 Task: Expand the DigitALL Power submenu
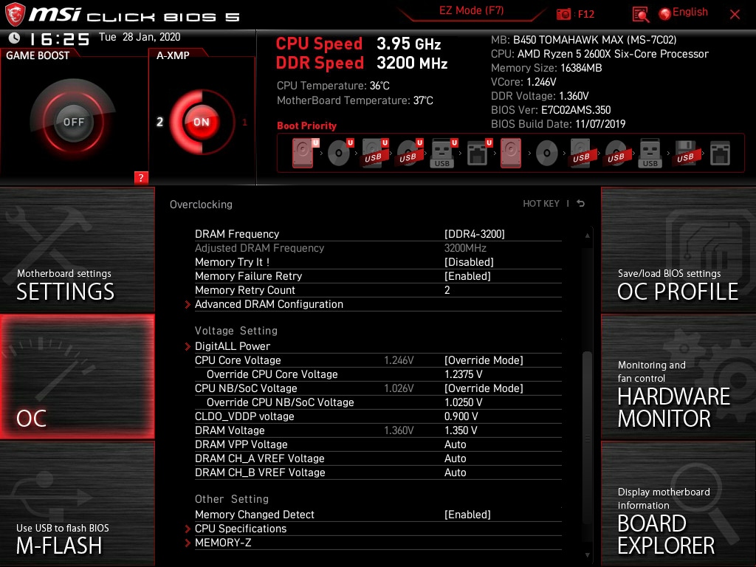pyautogui.click(x=233, y=346)
